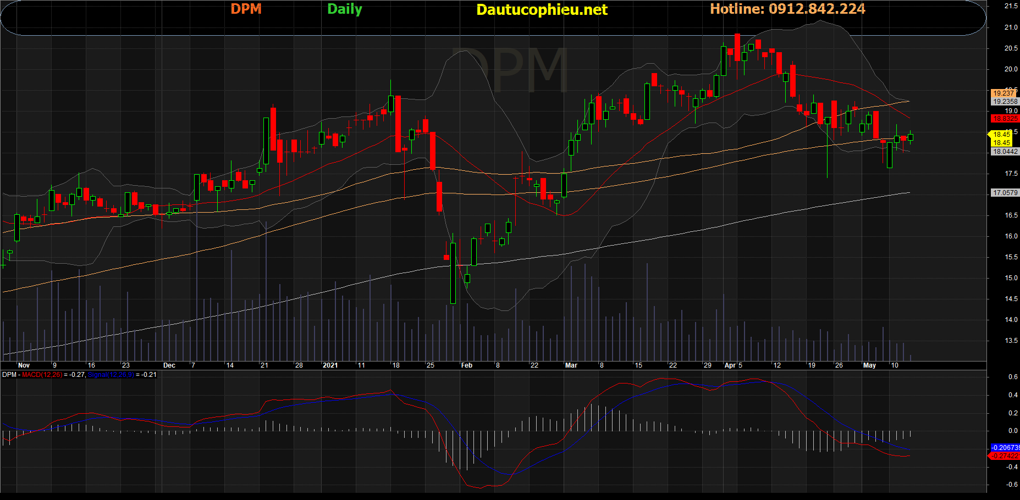Click the 21.0 price axis tick
The height and width of the screenshot is (500, 1020).
pos(1011,27)
